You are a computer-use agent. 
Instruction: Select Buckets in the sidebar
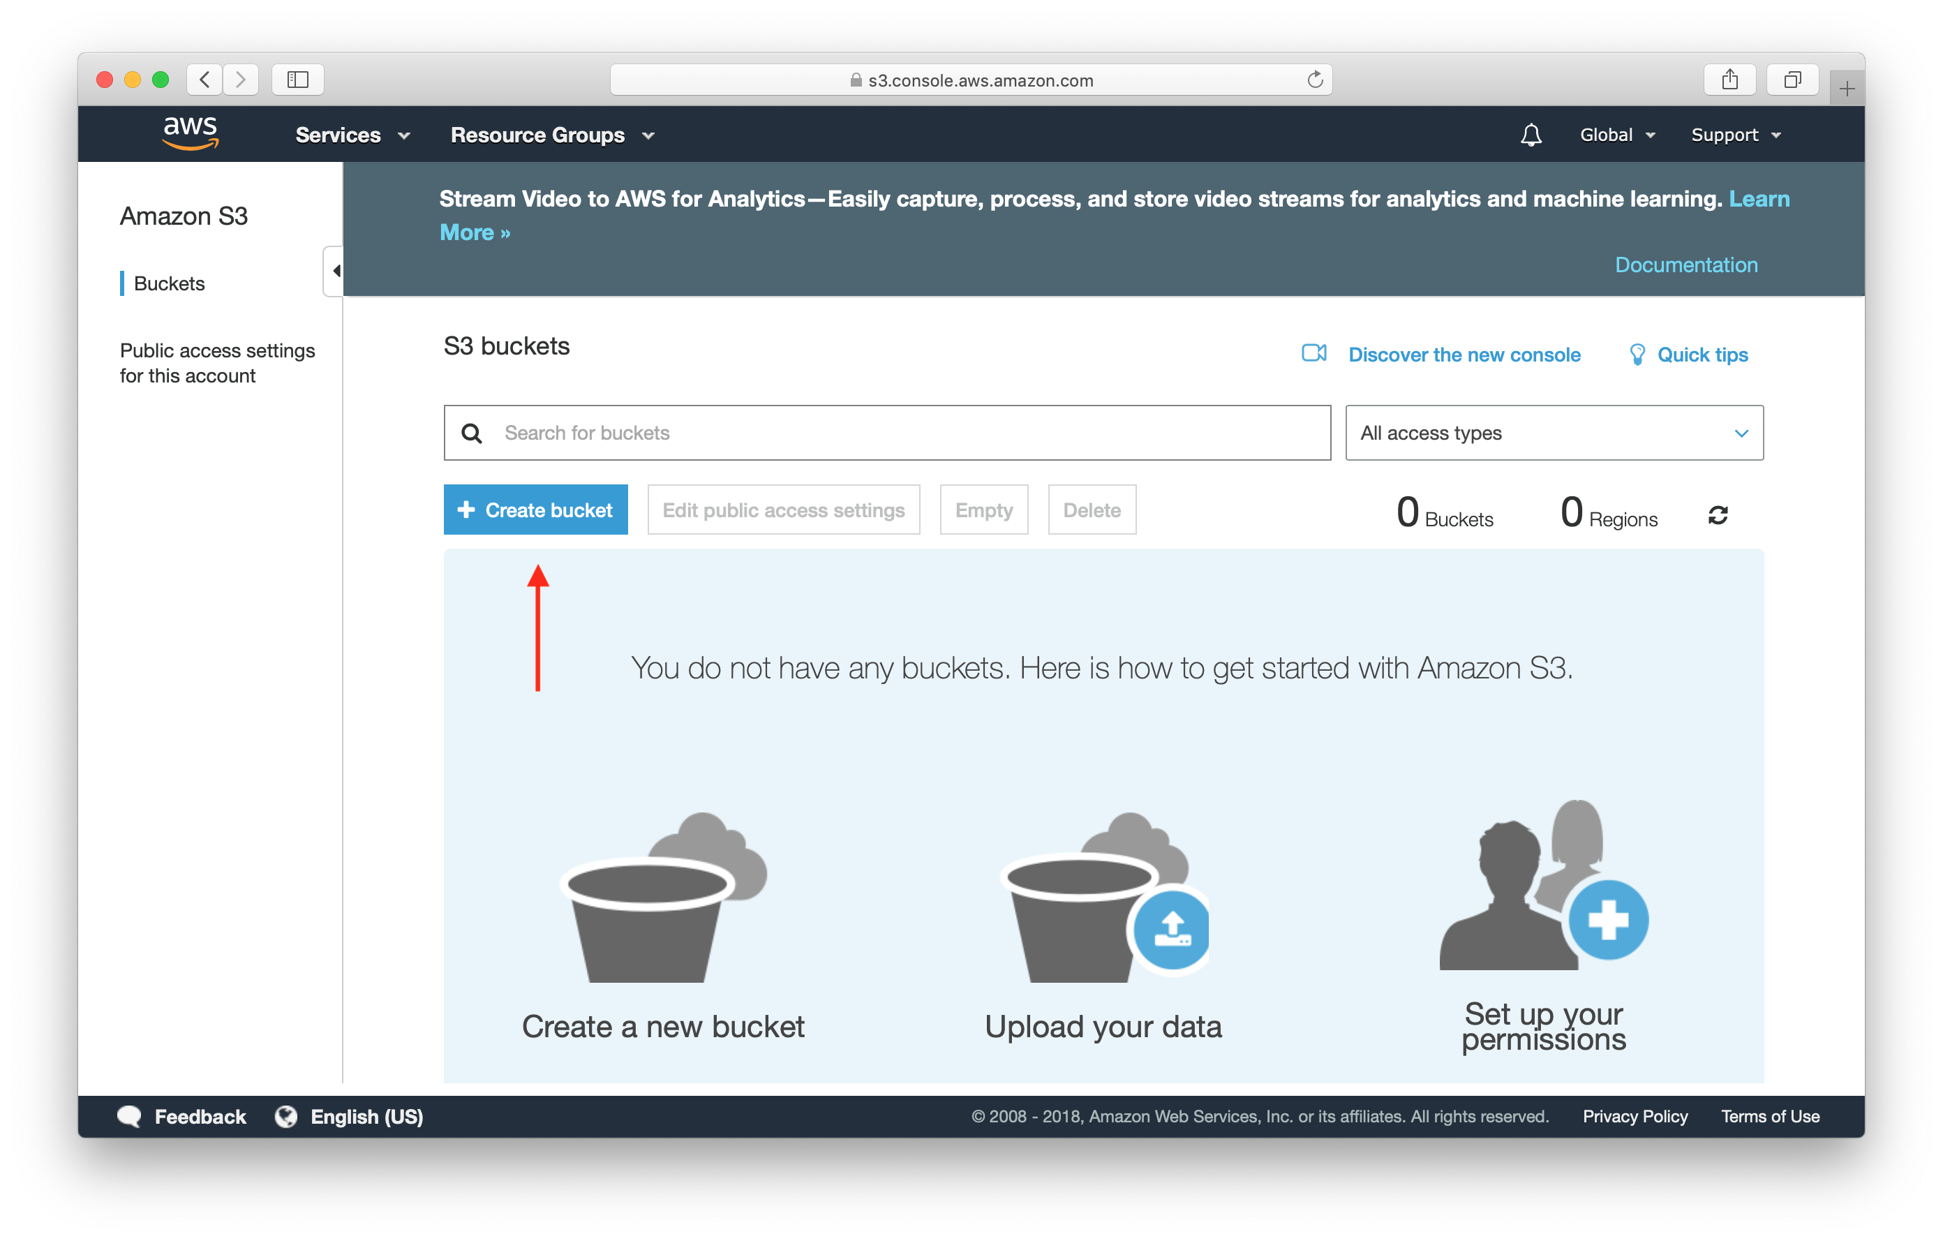170,284
